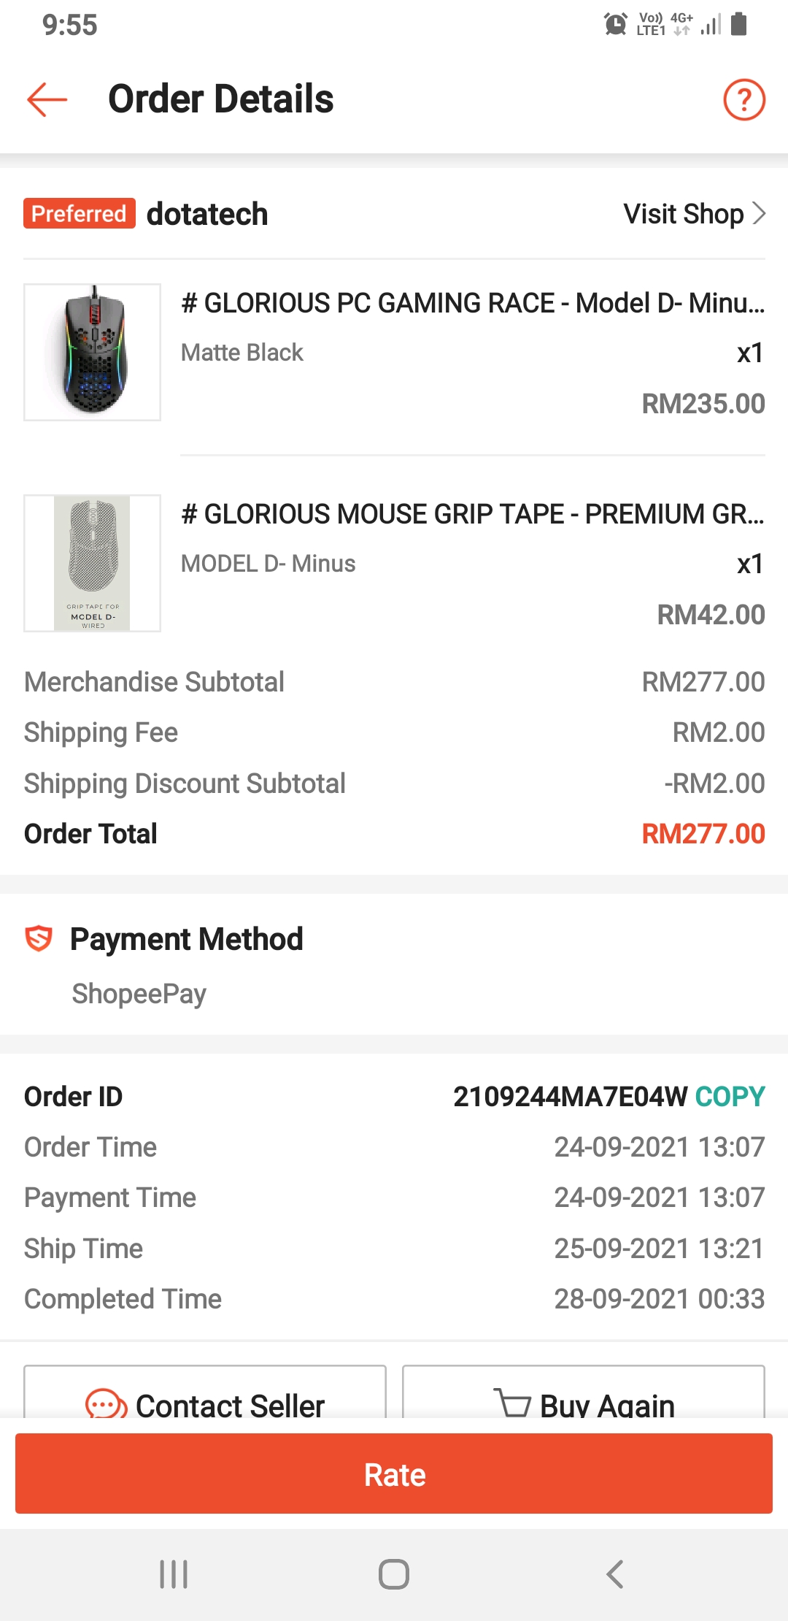This screenshot has height=1621, width=788.
Task: Tap the Preferred seller badge
Action: point(80,213)
